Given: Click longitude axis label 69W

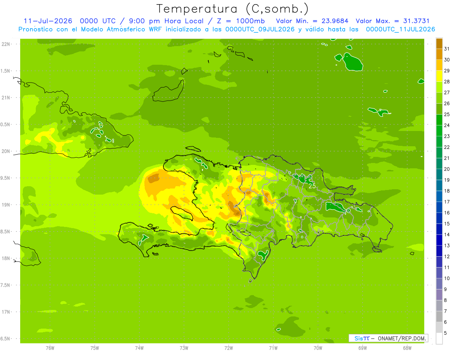Looking at the screenshot, I should tap(363, 348).
